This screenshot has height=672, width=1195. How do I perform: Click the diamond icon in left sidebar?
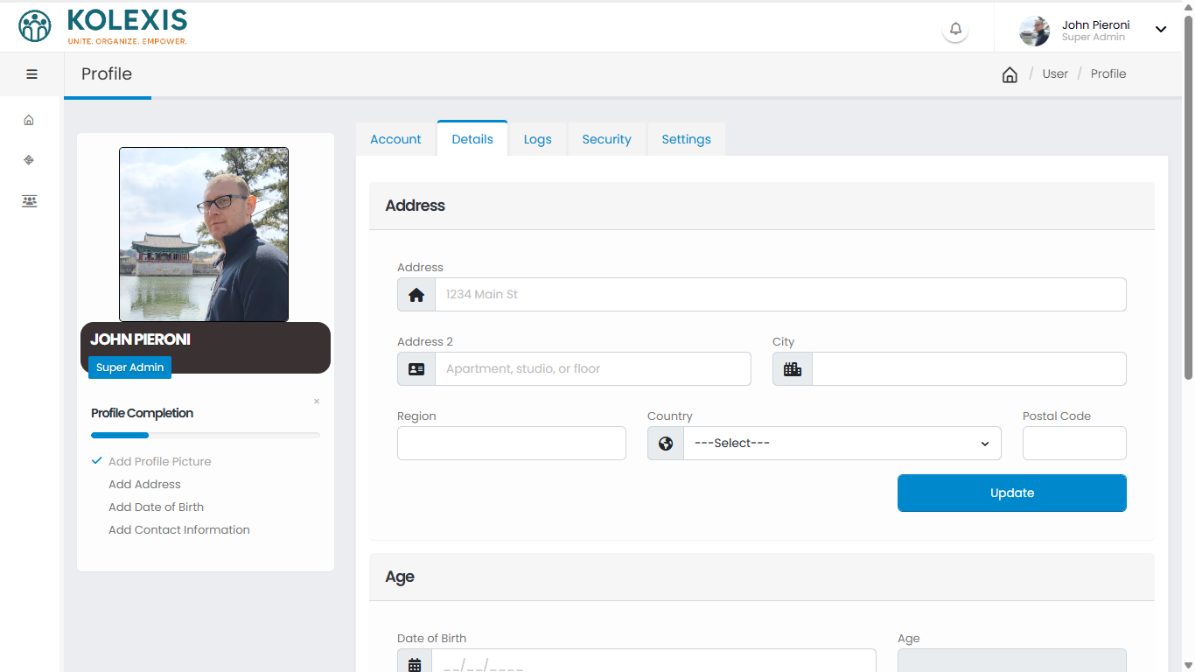point(29,160)
